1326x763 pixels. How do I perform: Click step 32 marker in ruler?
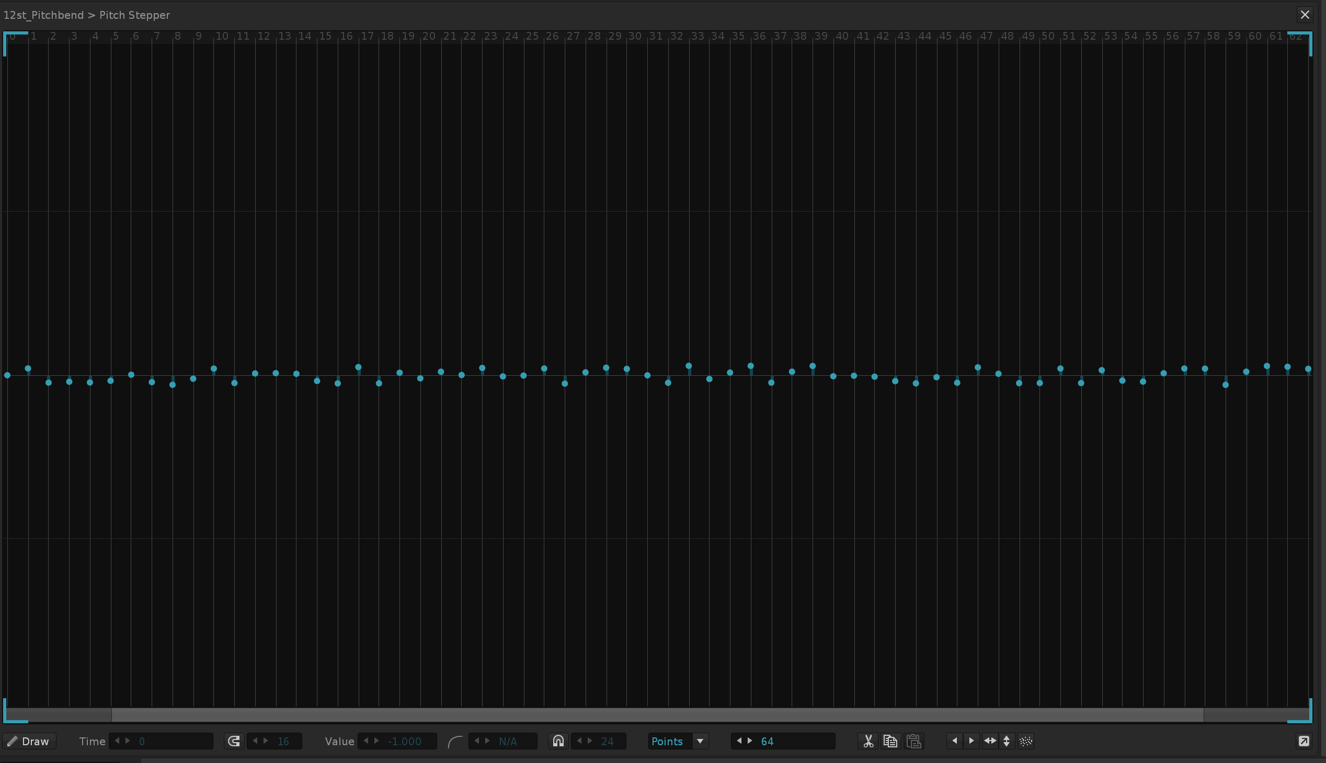click(x=677, y=36)
